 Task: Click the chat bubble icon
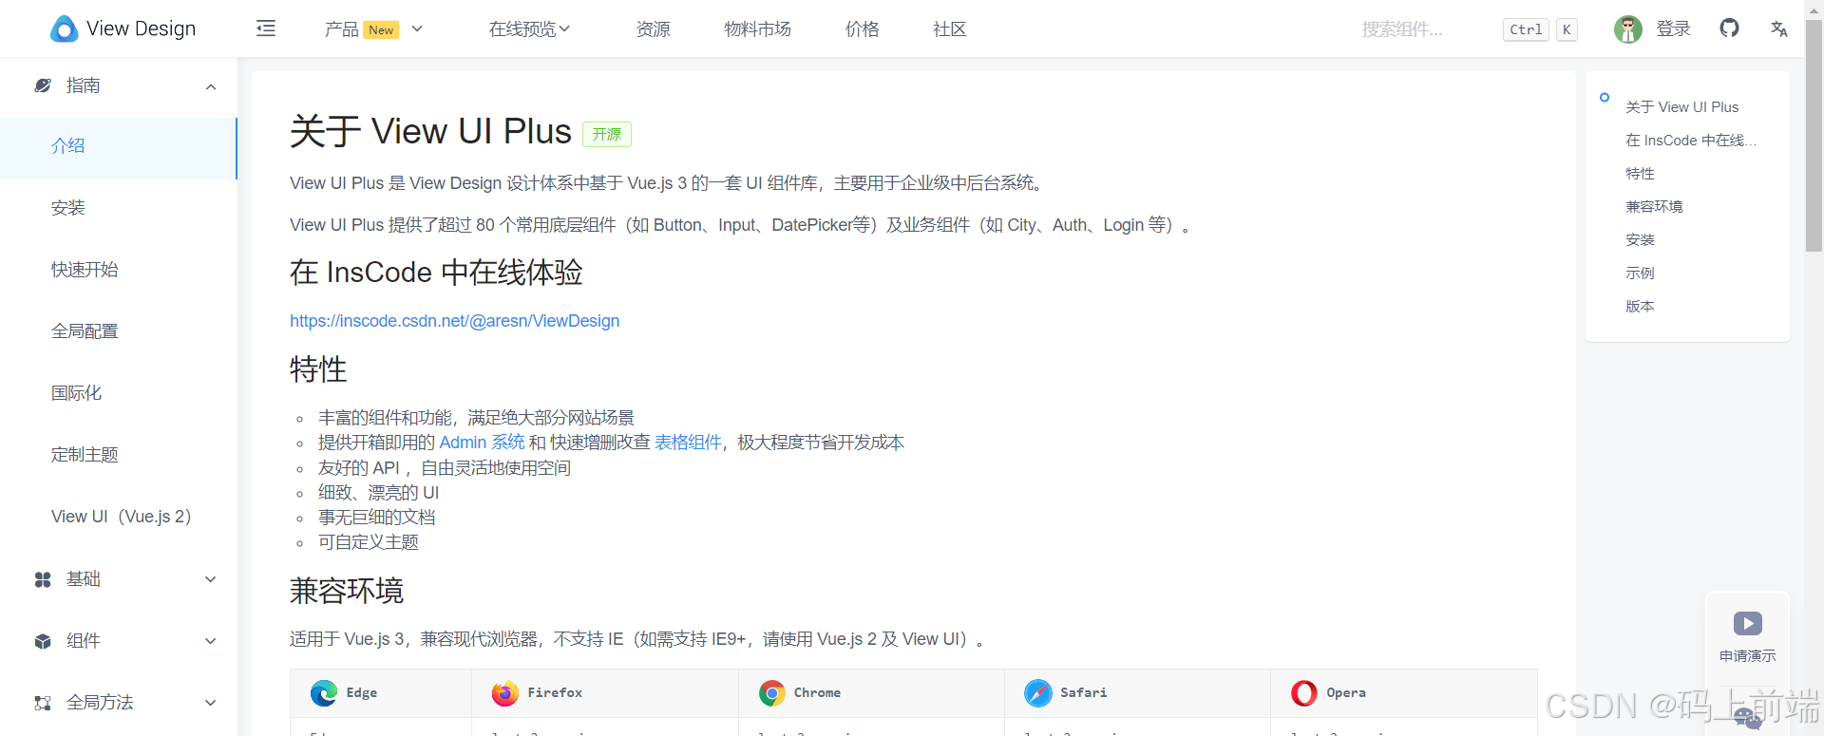point(1747,719)
